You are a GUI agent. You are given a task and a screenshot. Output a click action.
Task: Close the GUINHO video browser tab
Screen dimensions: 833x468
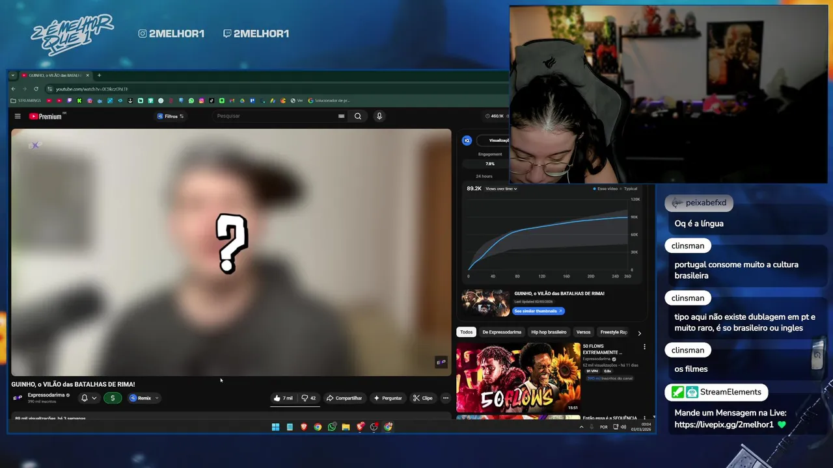87,75
